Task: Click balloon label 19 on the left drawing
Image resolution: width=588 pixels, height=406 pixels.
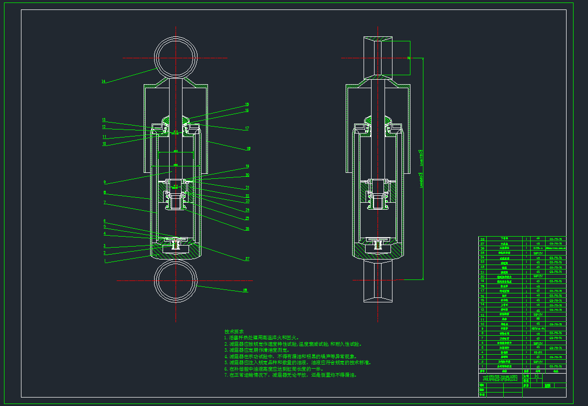Action: tap(247, 166)
